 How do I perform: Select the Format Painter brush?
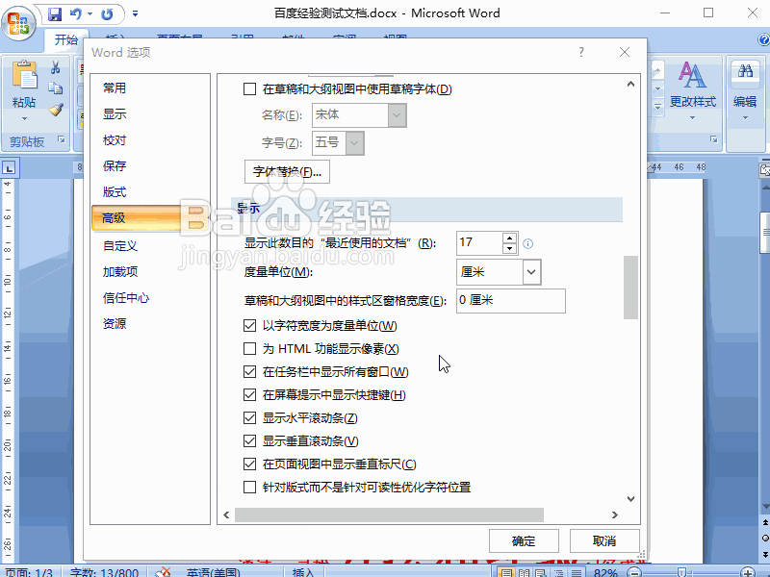[x=56, y=110]
